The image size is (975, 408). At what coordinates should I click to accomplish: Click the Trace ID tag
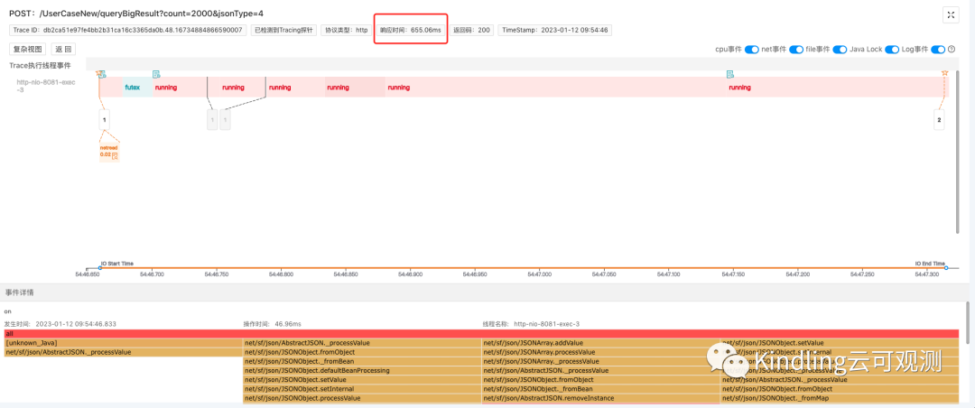click(x=128, y=30)
